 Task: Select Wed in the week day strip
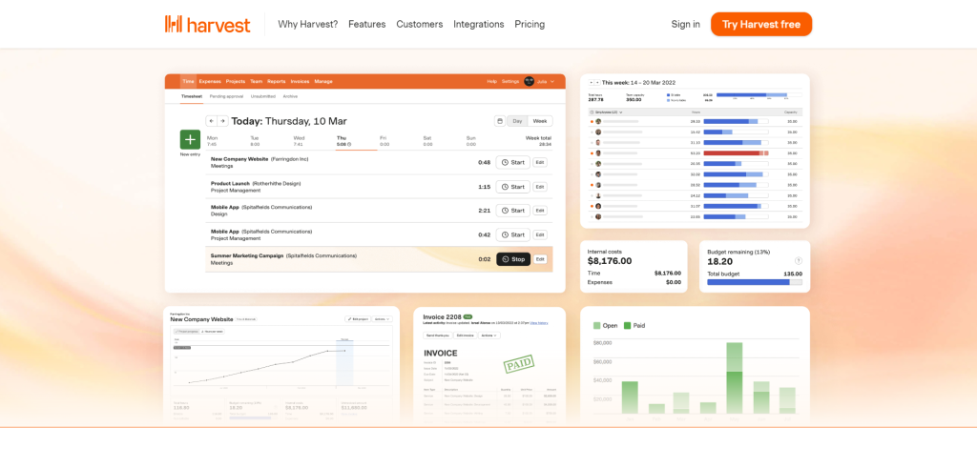299,141
